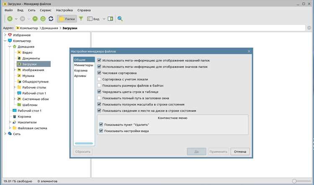Toggle the two-panel split view icon
Viewport: 314px width, 185px height.
click(x=111, y=19)
